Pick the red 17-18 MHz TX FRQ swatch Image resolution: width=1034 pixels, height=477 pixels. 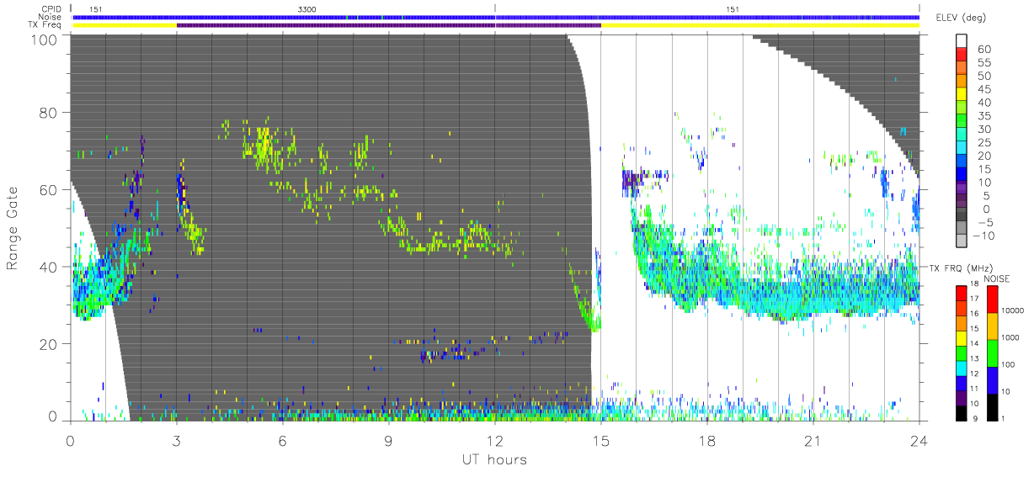961,293
